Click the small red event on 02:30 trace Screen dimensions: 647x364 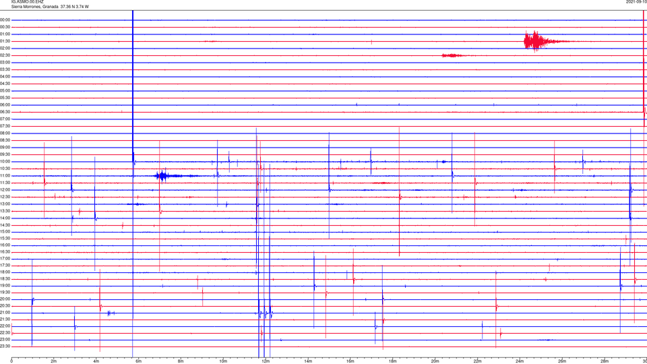point(453,55)
